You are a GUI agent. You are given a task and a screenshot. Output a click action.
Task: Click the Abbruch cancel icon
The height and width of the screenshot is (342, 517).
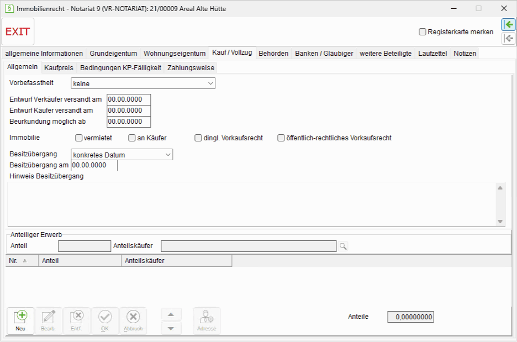coord(133,321)
